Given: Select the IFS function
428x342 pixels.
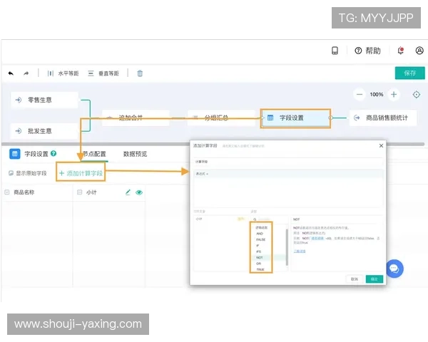Looking at the screenshot, I should (258, 252).
